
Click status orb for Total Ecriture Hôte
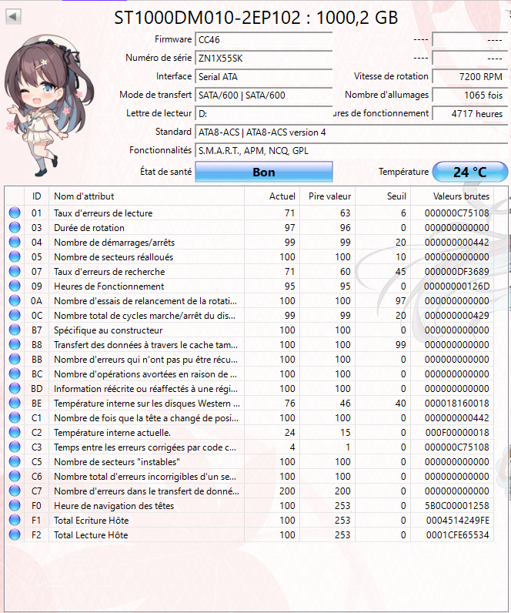click(15, 521)
